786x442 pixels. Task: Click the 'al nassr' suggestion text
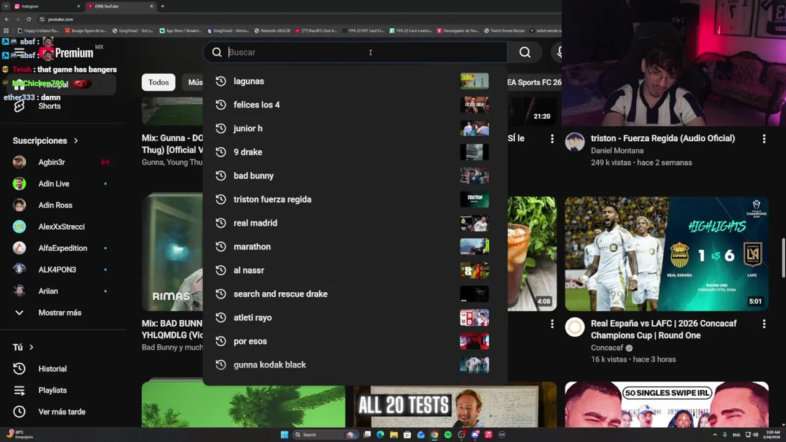[249, 270]
